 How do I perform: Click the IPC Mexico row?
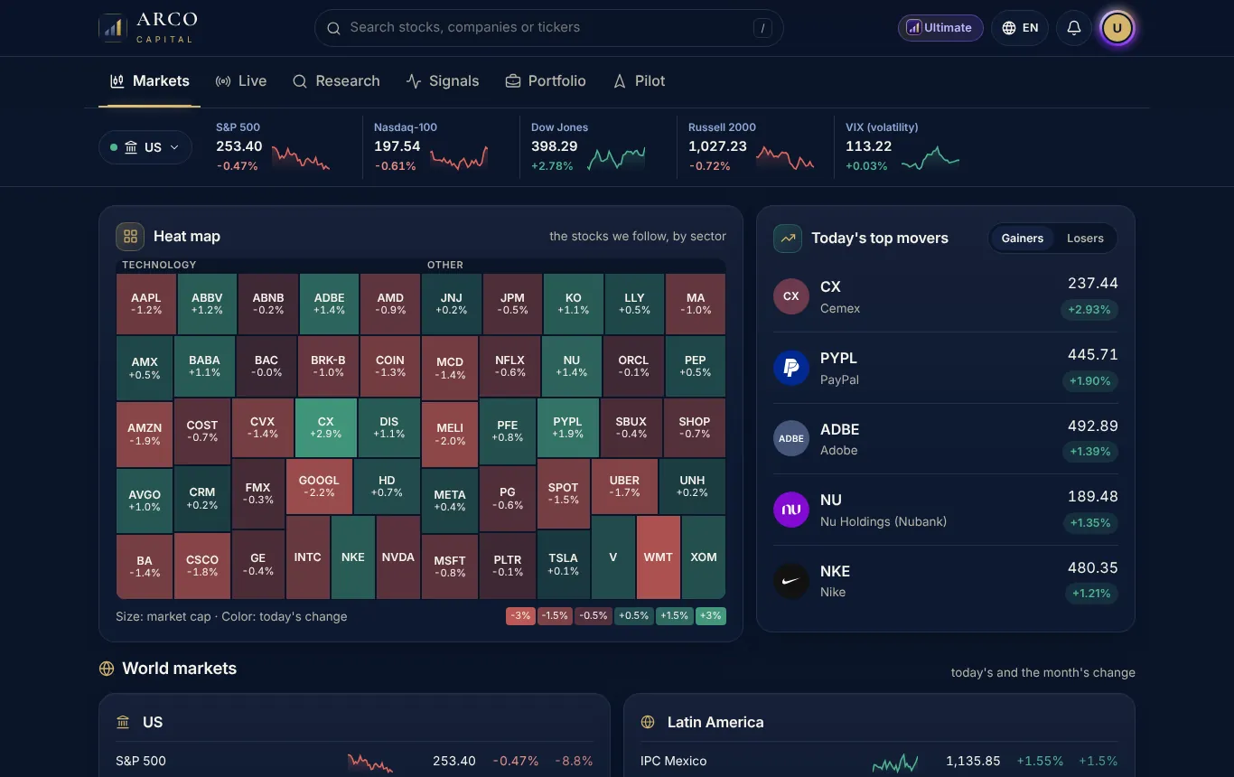879,761
